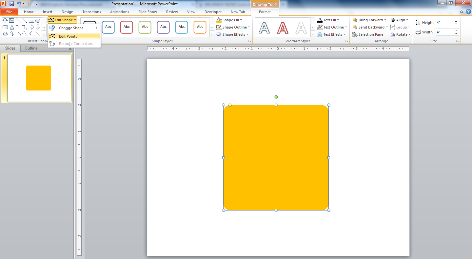The image size is (472, 259).
Task: Select the Text Box shape tool
Action: coord(12,21)
